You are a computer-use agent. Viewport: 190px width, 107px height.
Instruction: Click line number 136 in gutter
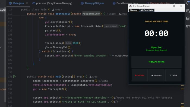click(x=10, y=97)
